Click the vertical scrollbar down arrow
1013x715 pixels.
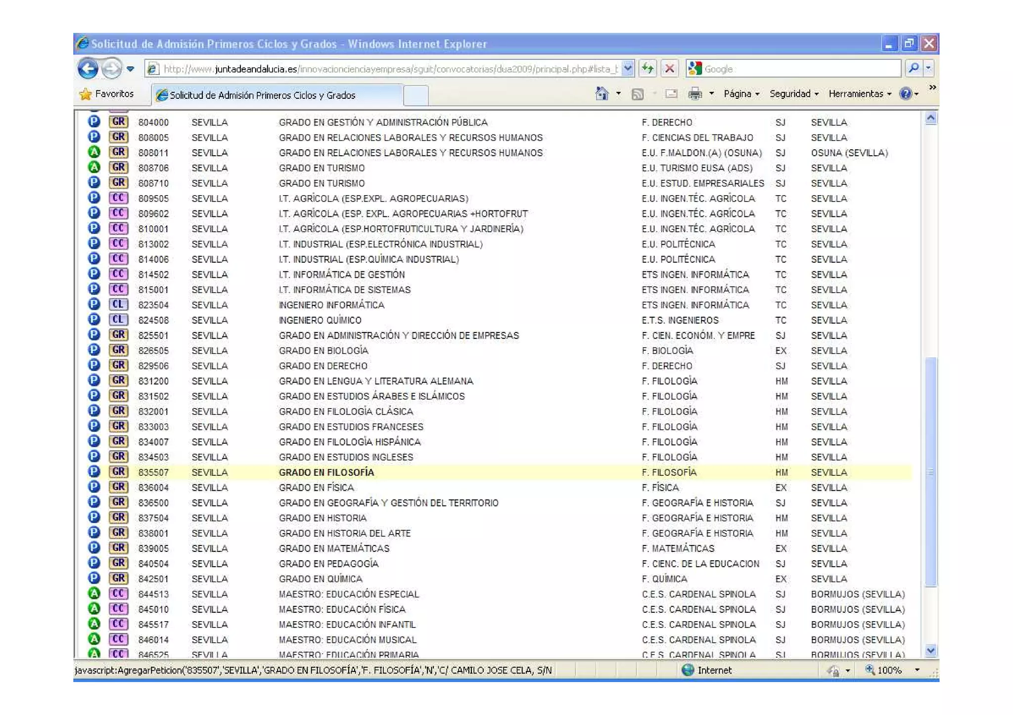[930, 651]
